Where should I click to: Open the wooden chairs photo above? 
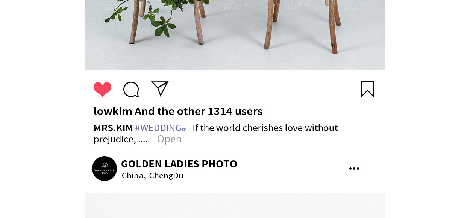point(235,35)
